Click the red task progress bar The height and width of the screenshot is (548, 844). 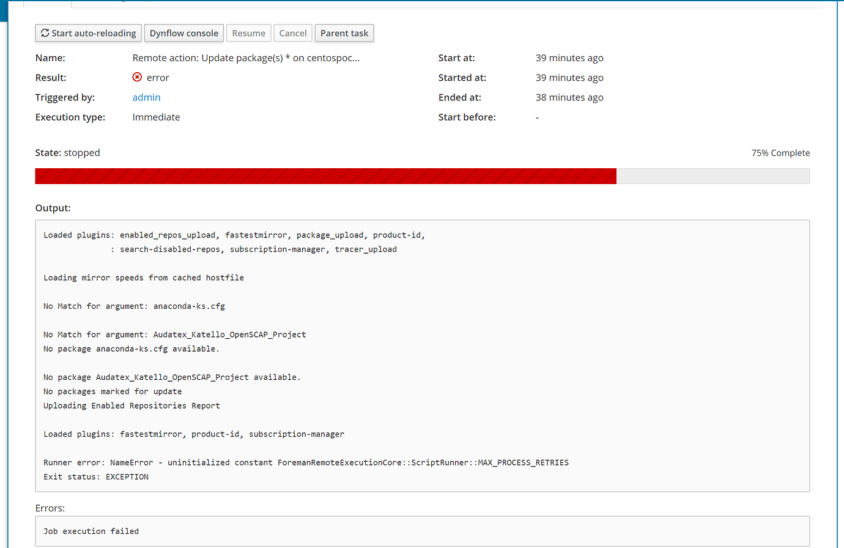[325, 176]
